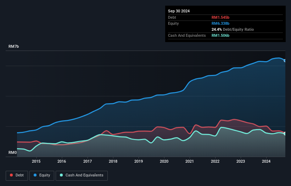Click the Cash endpoint marker on teal line

(285, 134)
